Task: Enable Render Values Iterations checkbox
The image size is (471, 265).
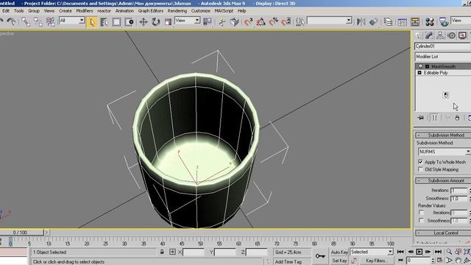Action: [x=422, y=213]
